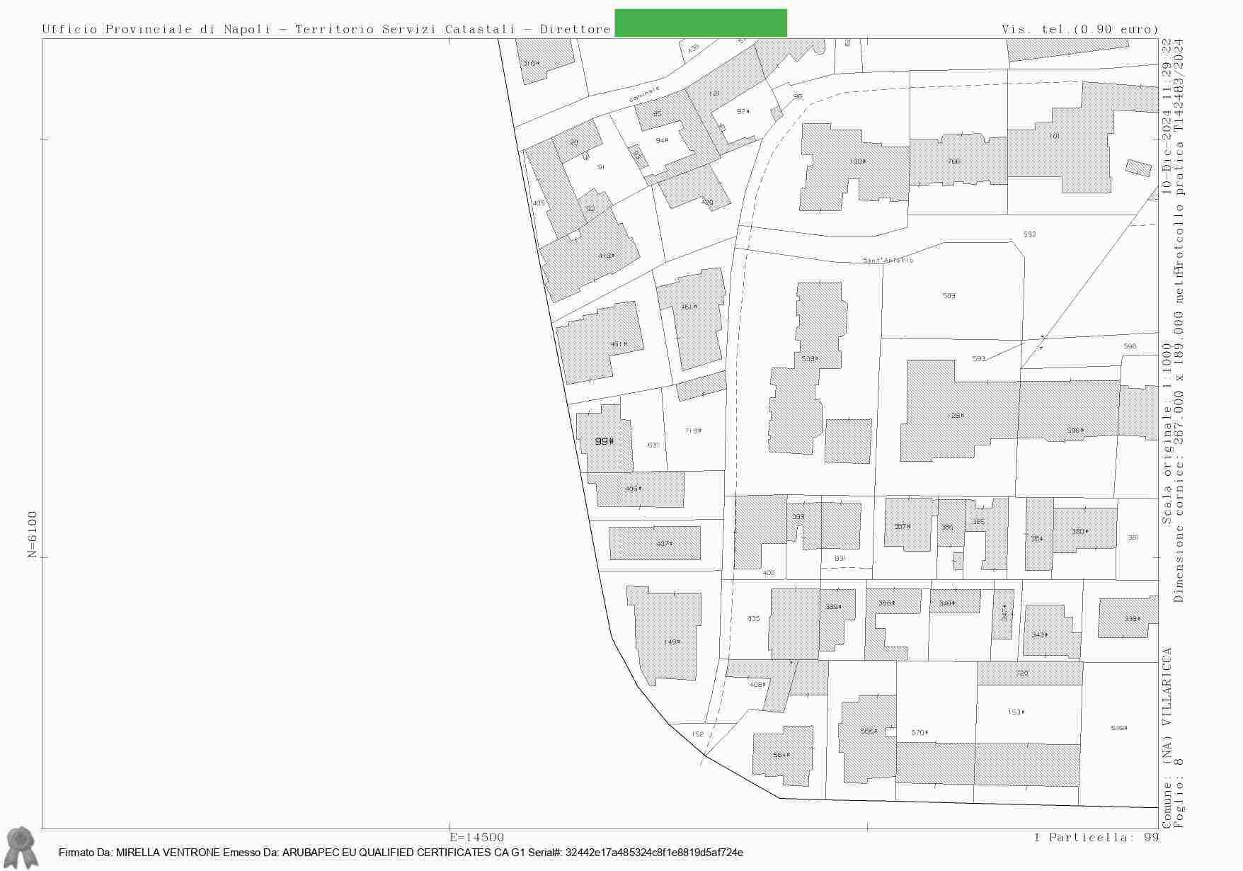Click the parcel 101 building label
This screenshot has height=871, width=1243.
pos(1054,136)
